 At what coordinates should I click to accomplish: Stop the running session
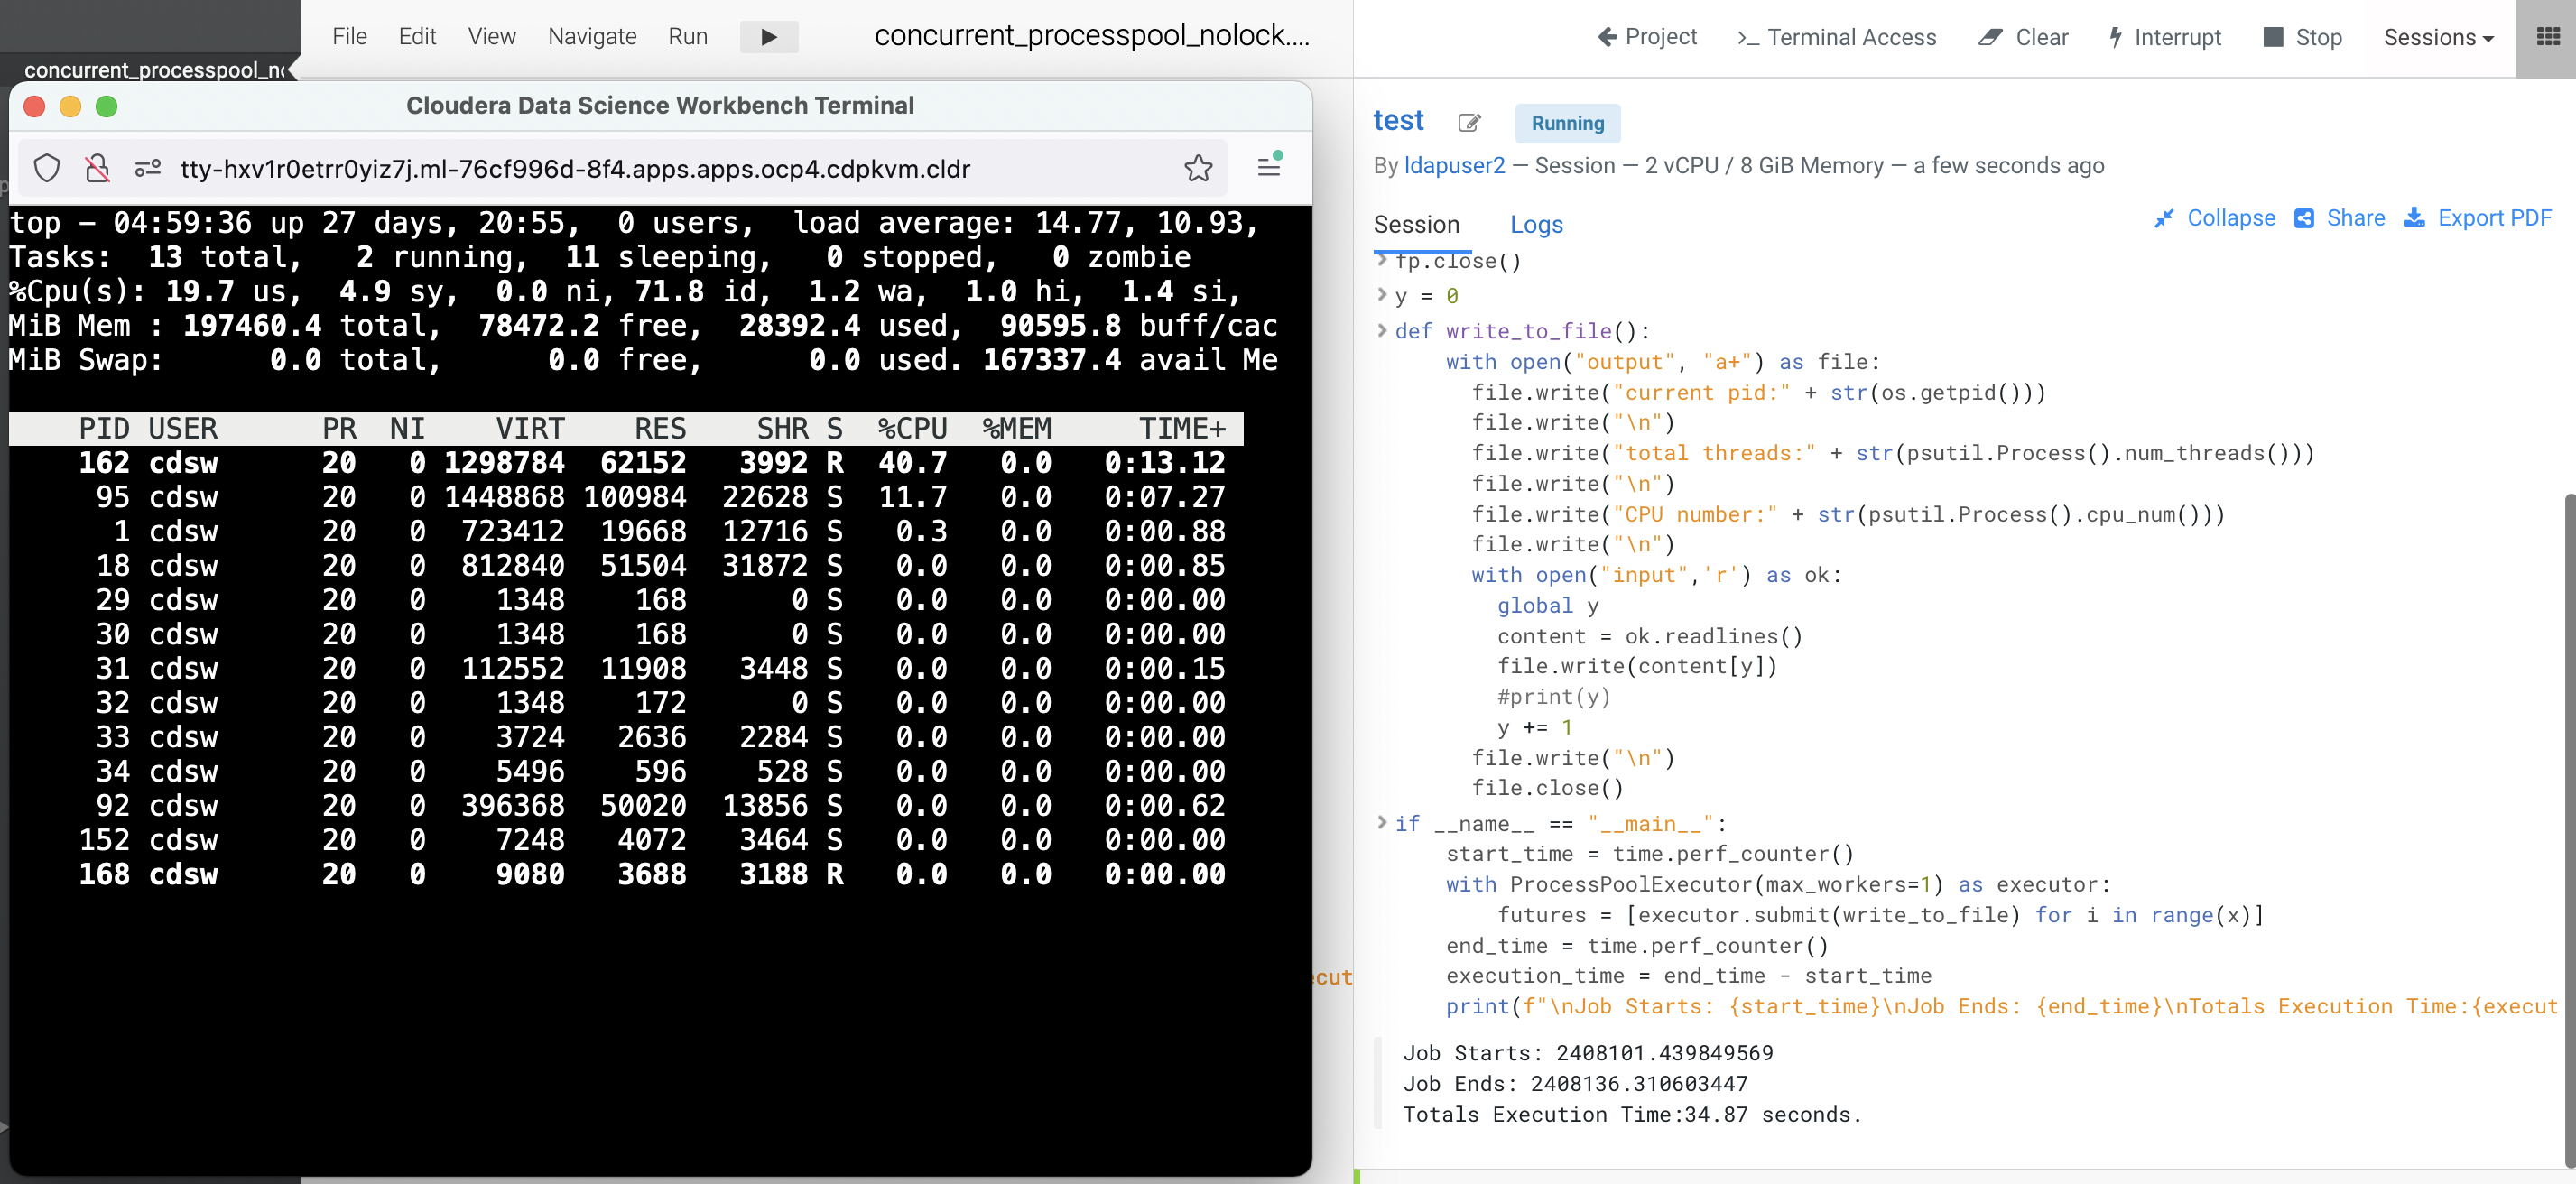(2302, 37)
